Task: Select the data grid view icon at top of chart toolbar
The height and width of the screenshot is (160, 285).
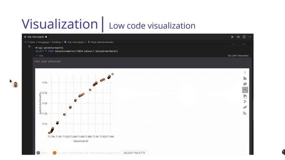Action: point(245,72)
